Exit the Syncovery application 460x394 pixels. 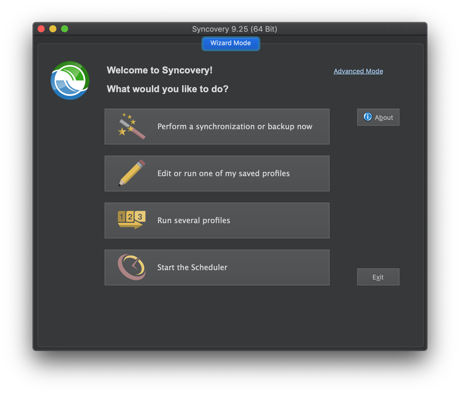point(378,277)
